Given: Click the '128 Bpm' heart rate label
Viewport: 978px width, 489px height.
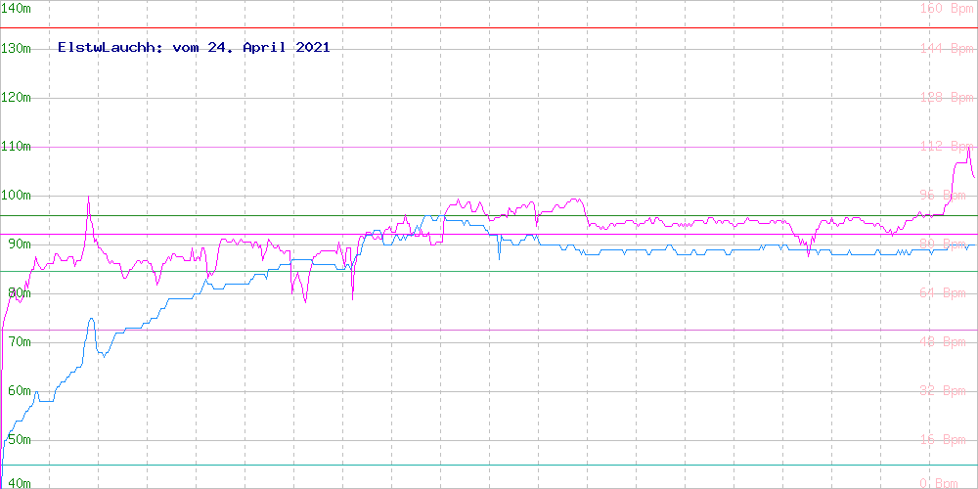Looking at the screenshot, I should pos(946,97).
